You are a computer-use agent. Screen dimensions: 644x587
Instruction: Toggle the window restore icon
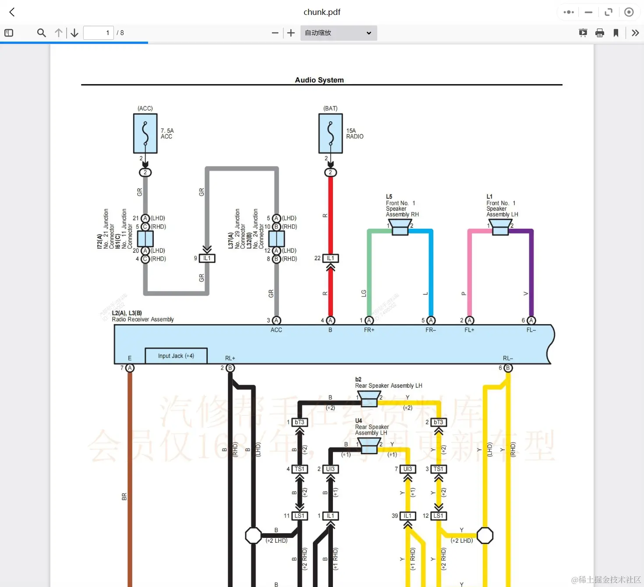[x=609, y=12]
